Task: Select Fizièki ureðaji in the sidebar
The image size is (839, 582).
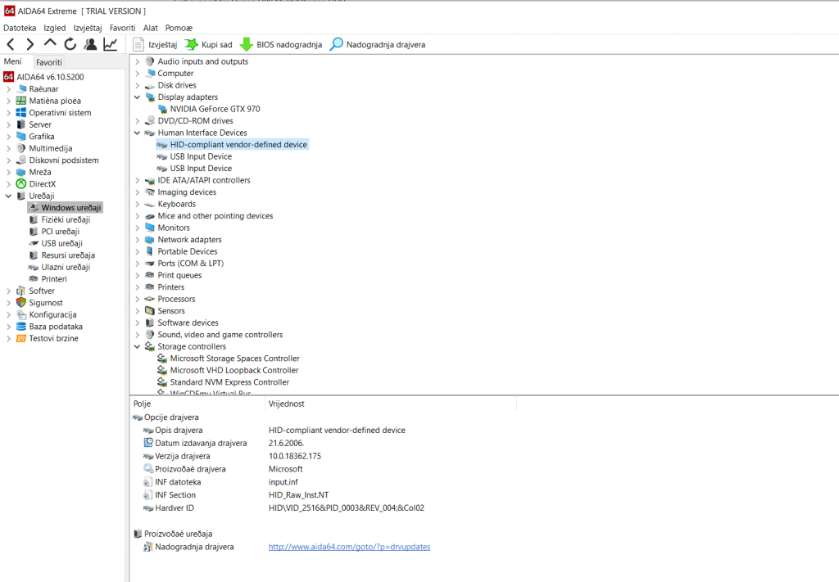Action: pos(59,219)
